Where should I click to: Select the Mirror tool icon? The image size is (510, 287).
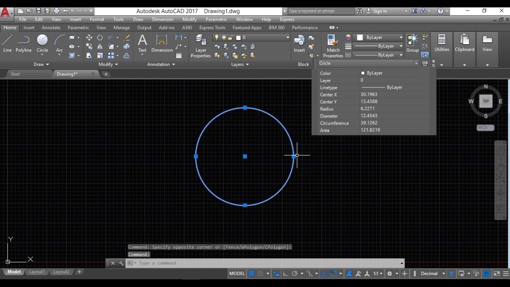click(x=100, y=47)
